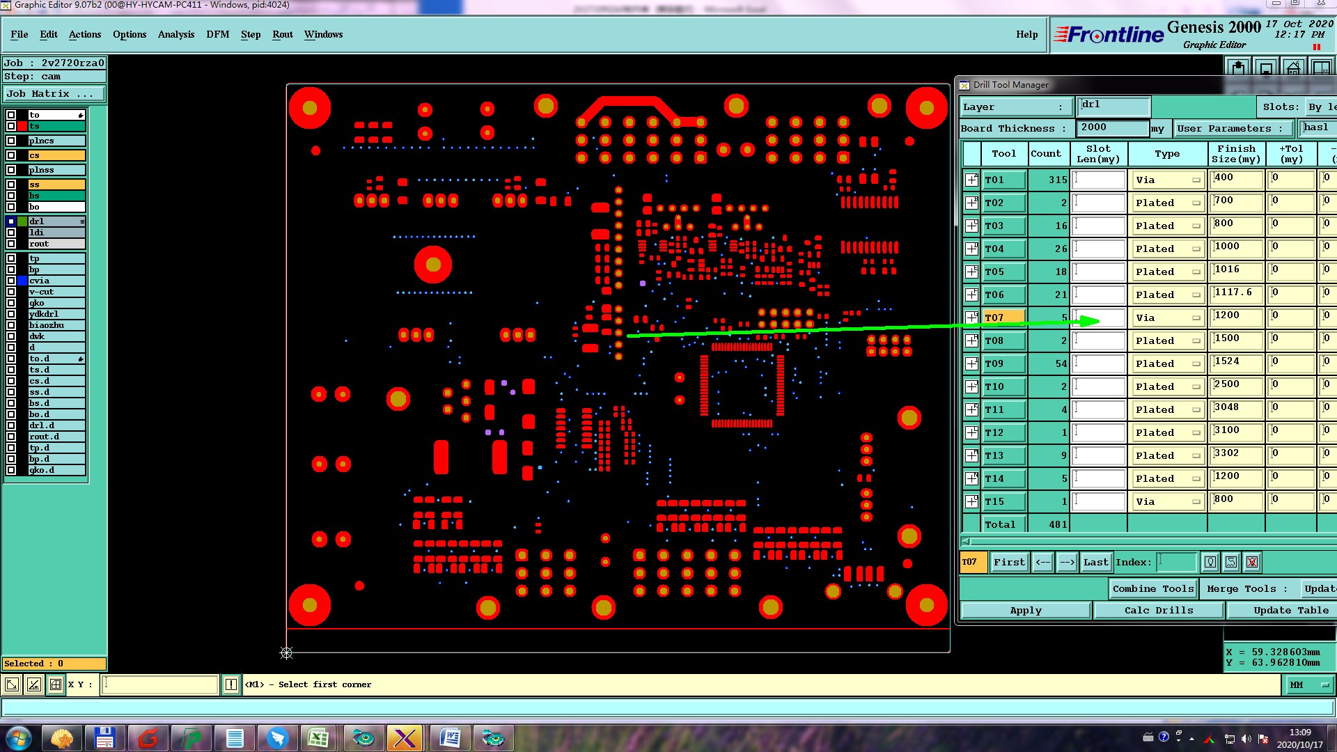The image size is (1337, 752).
Task: Click the Calc Drills button
Action: [x=1158, y=611]
